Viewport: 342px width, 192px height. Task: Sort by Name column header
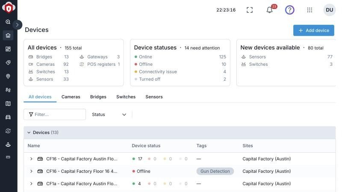34,145
